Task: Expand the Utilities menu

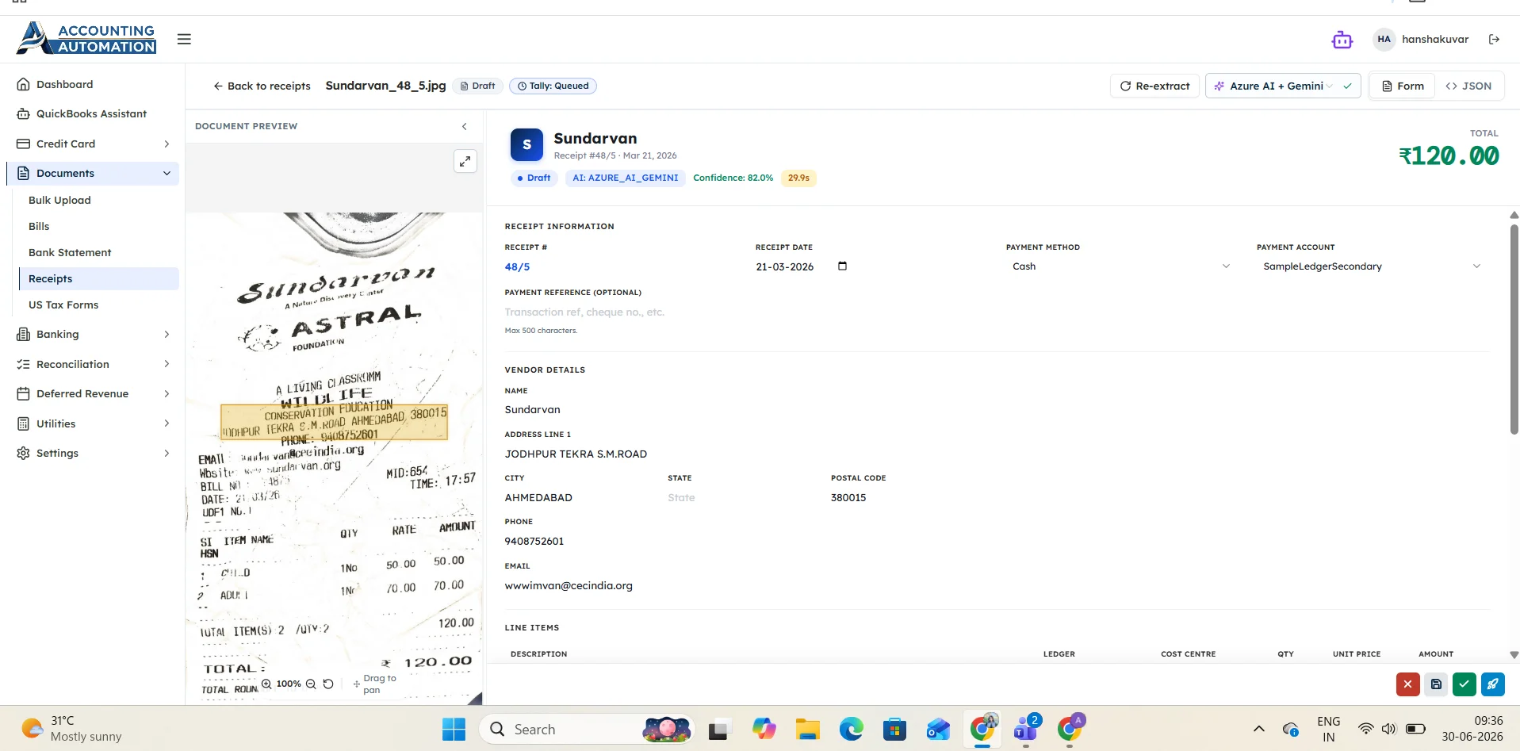Action: coord(94,423)
